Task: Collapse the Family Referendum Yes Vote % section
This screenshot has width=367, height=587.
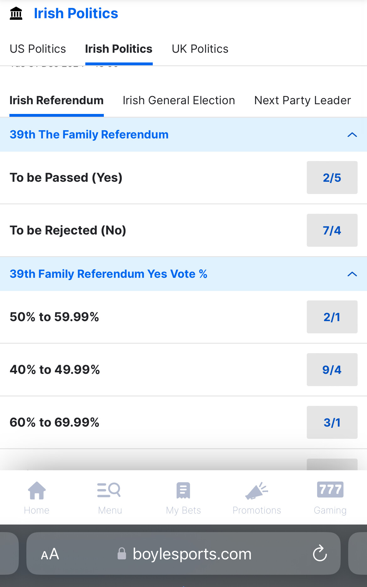Action: (352, 274)
